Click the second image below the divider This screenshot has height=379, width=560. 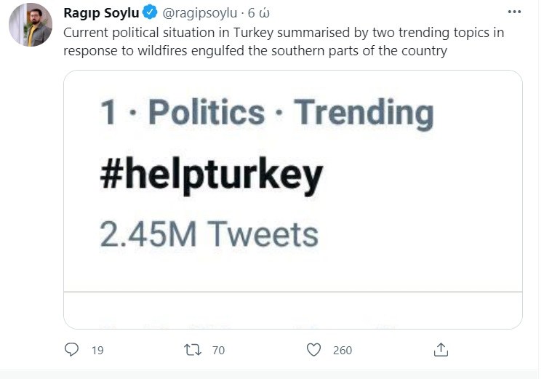pos(292,312)
